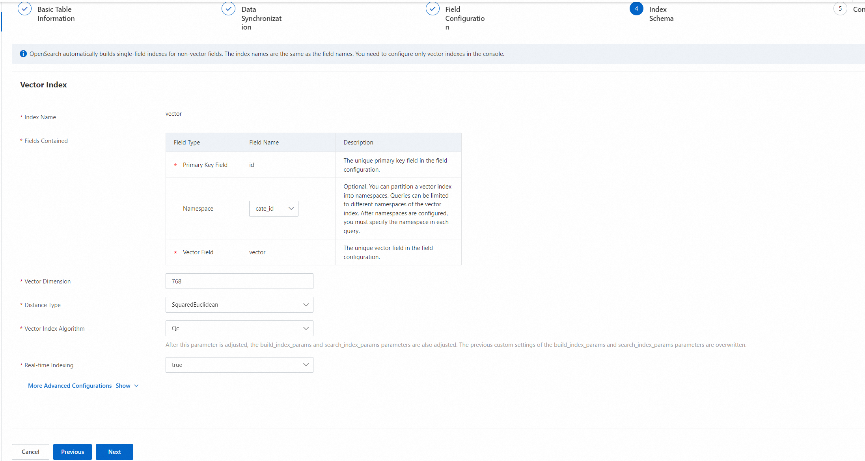Click the chevron next to Show
The width and height of the screenshot is (865, 461).
pos(136,386)
